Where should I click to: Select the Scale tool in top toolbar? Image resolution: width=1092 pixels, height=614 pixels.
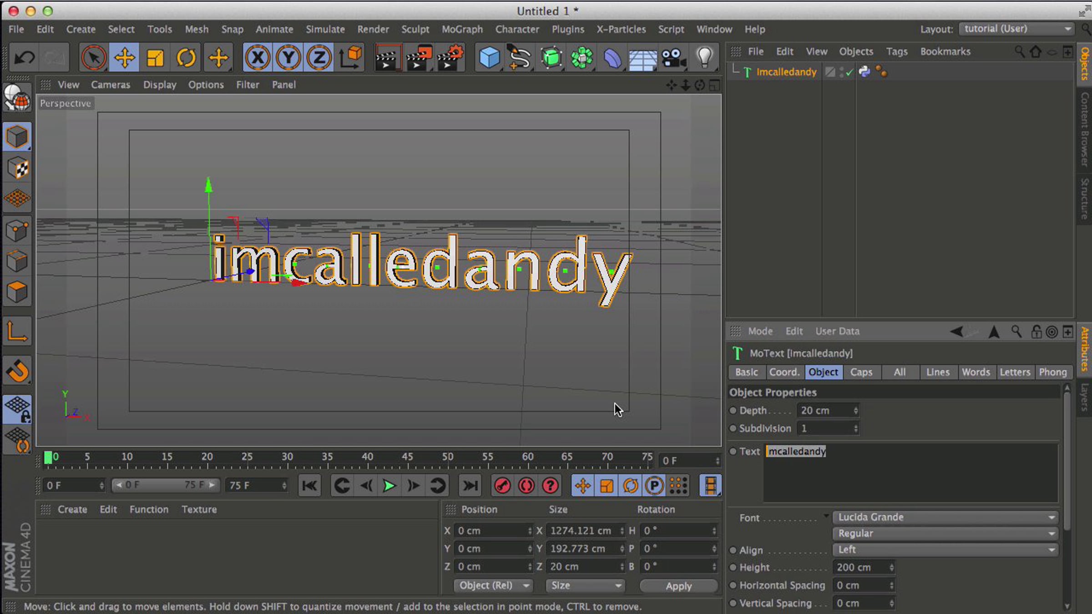(x=155, y=58)
